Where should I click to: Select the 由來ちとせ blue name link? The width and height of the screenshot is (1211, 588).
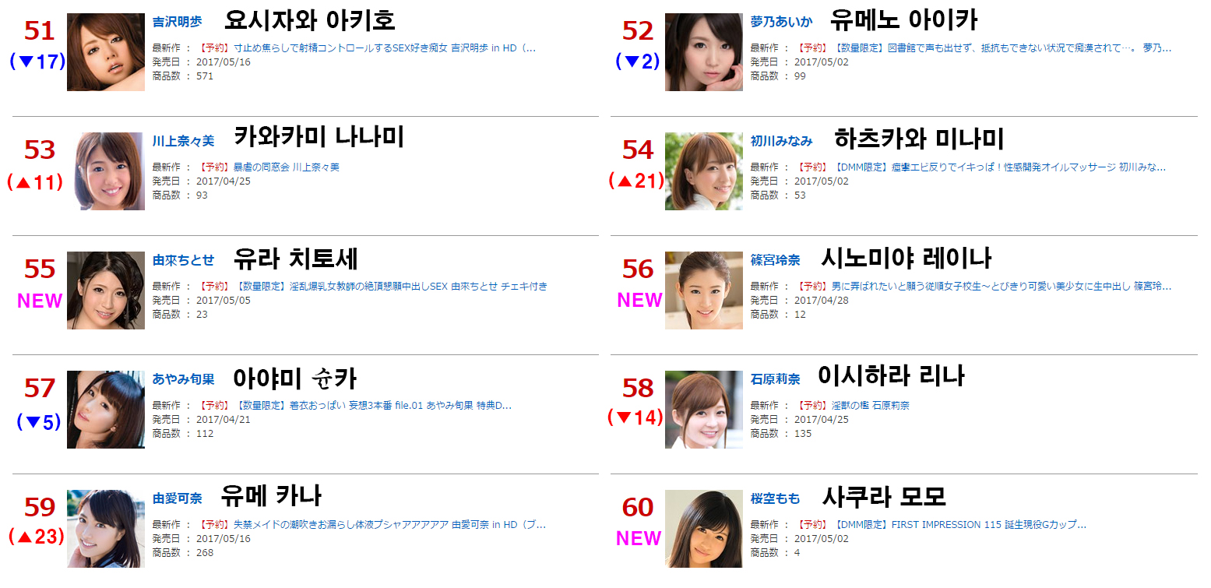(183, 260)
